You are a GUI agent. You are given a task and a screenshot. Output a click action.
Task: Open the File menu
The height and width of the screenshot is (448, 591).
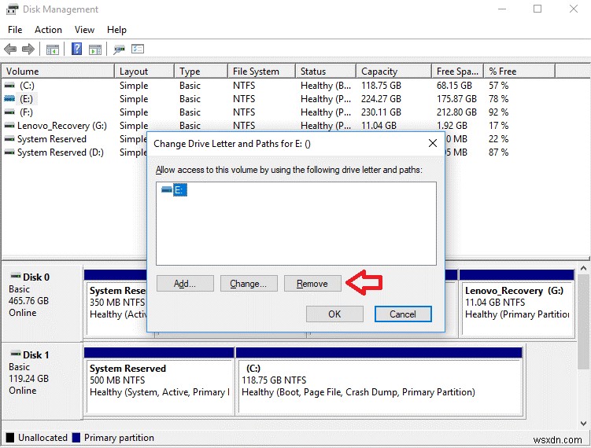coord(15,30)
